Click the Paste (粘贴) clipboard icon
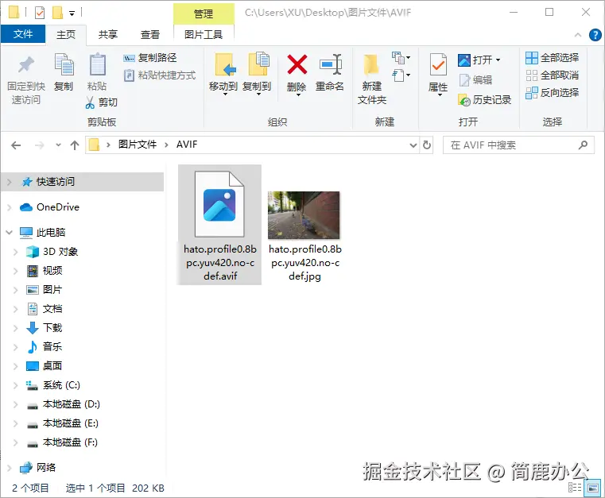 (97, 64)
